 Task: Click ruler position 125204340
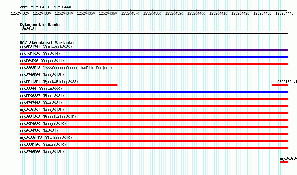(x=64, y=13)
